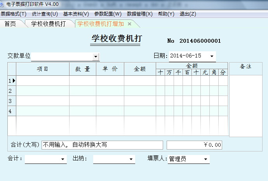268x181 pixels.
Task: Open the 参数配置(W) menu
Action: tap(108, 14)
